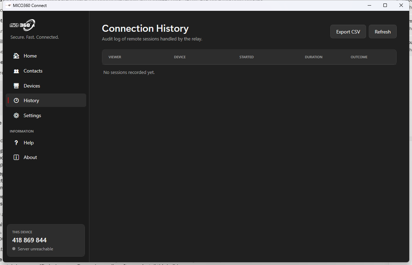Click the 'Server unreachable' status text

(x=36, y=249)
